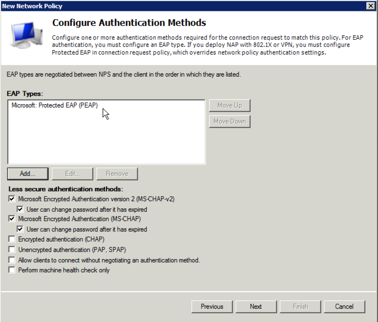Click the Remove button
This screenshot has height=322, width=378.
point(117,174)
